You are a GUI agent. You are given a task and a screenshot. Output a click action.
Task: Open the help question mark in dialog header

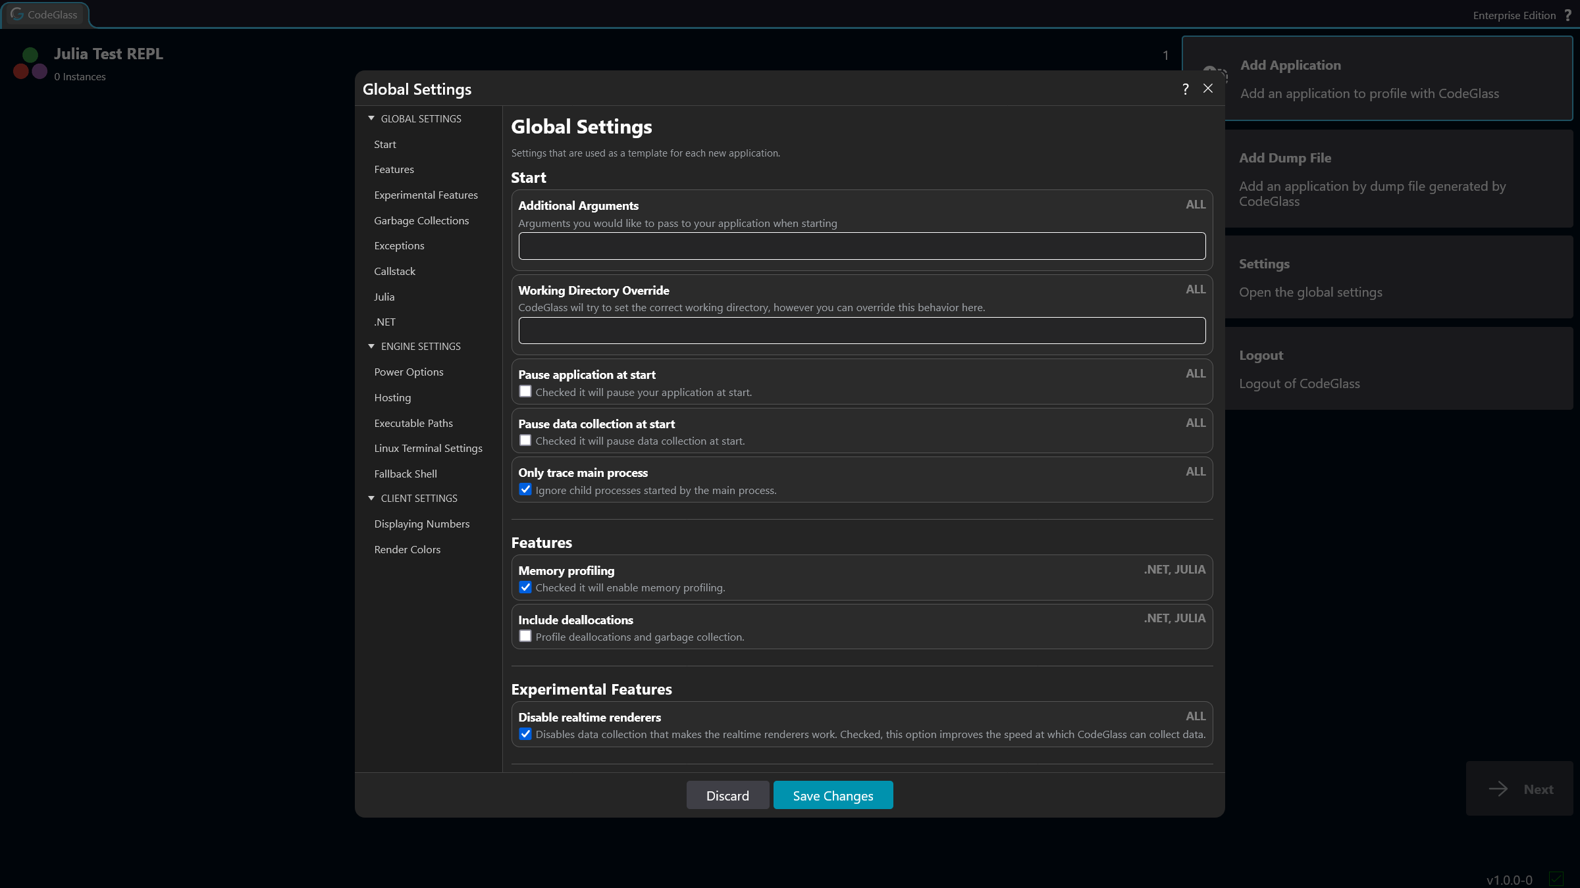1186,89
